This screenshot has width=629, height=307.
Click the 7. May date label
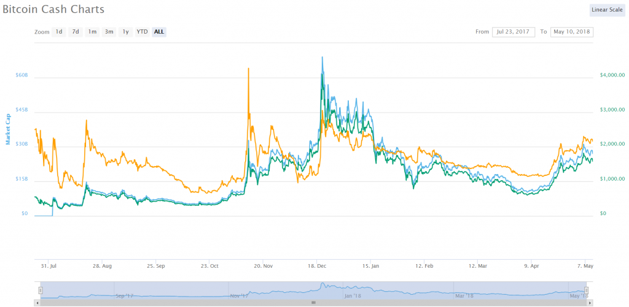(585, 266)
